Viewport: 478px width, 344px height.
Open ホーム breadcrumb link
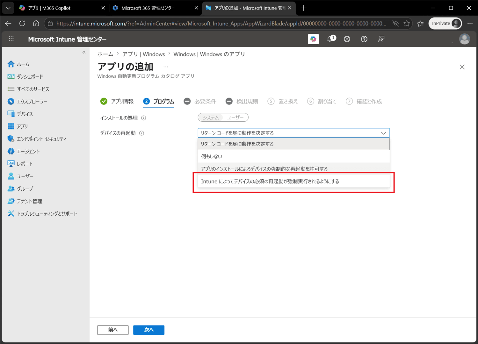coord(105,54)
